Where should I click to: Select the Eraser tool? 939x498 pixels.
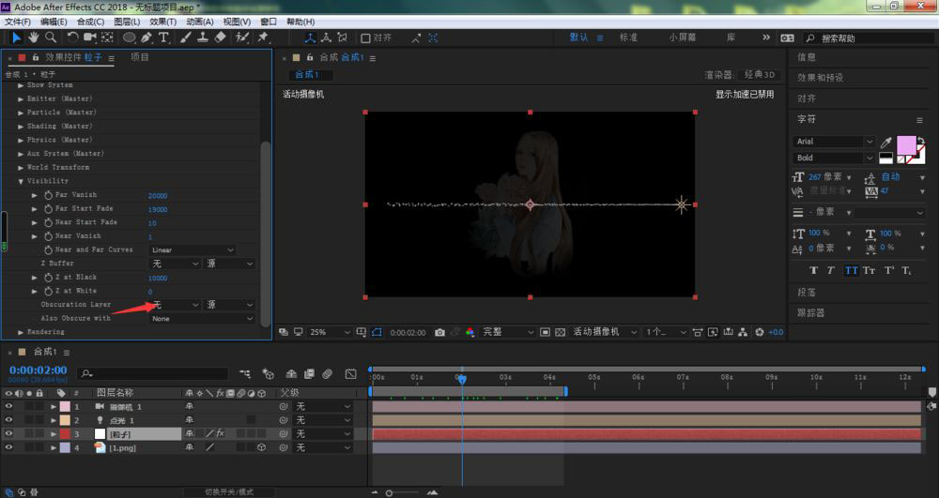click(221, 38)
